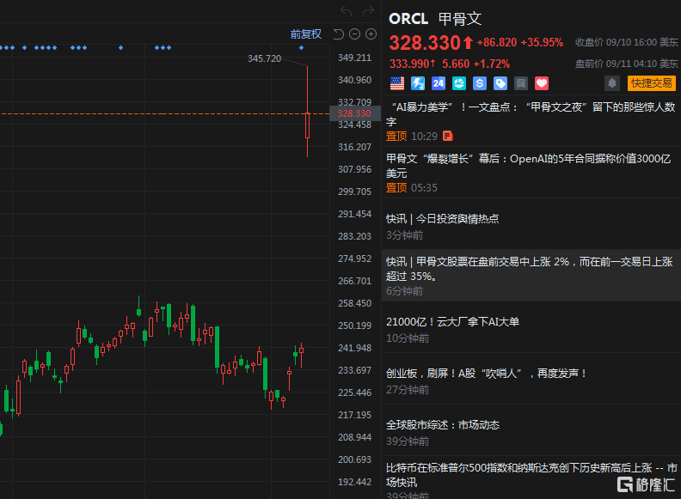681x499 pixels.
Task: Click the red heart favorite icon
Action: 542,83
